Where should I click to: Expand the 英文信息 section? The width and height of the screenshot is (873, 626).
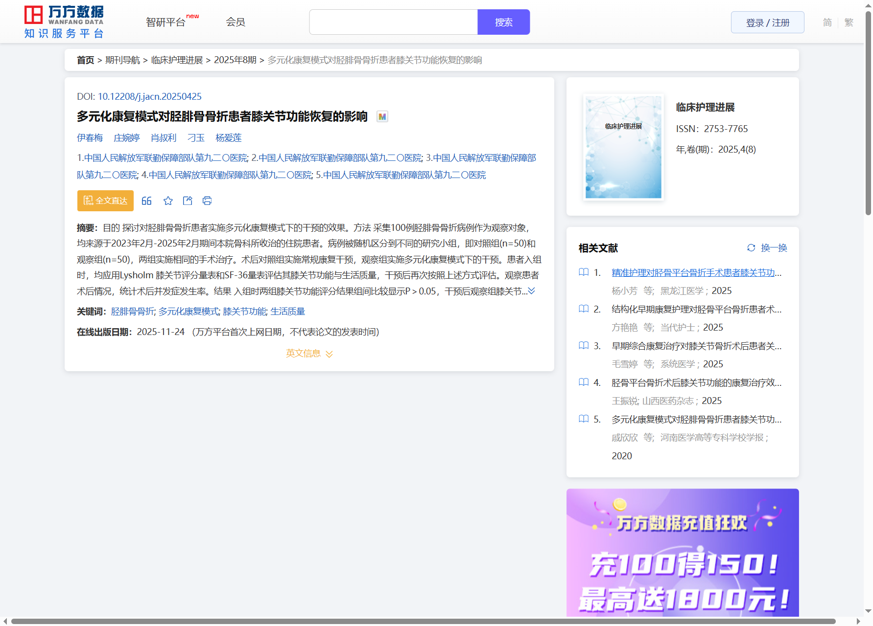click(x=309, y=354)
